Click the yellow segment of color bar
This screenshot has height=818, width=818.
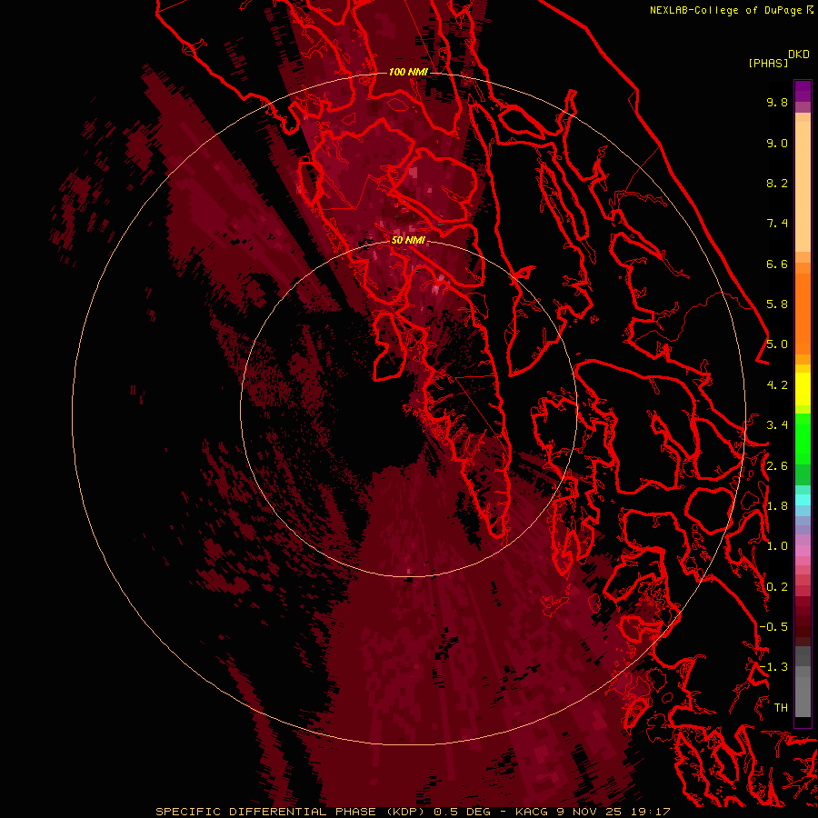803,389
